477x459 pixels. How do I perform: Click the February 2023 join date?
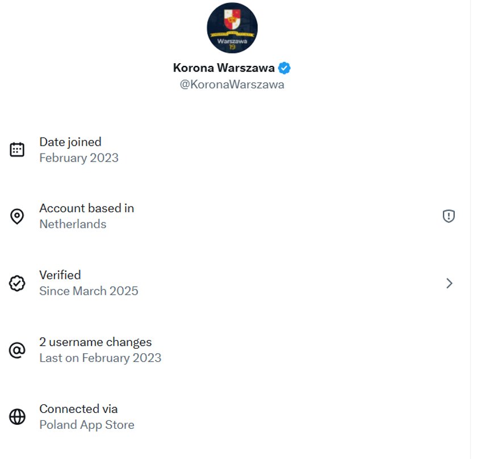click(x=78, y=158)
